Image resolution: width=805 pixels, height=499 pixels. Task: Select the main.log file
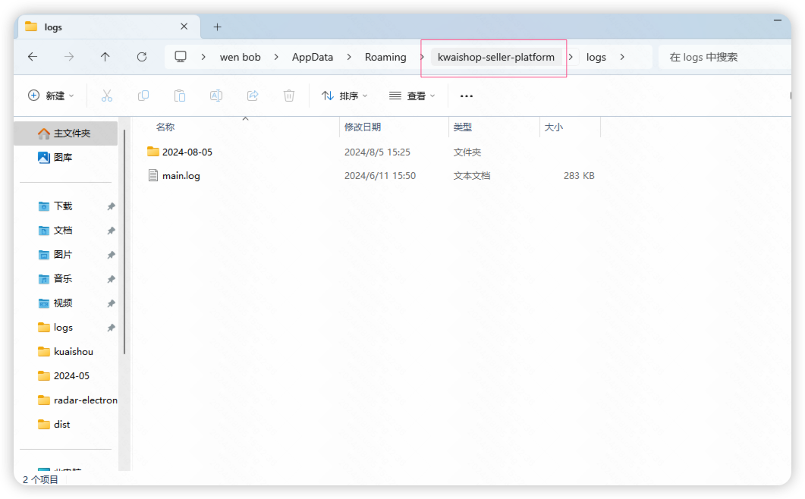pyautogui.click(x=181, y=176)
